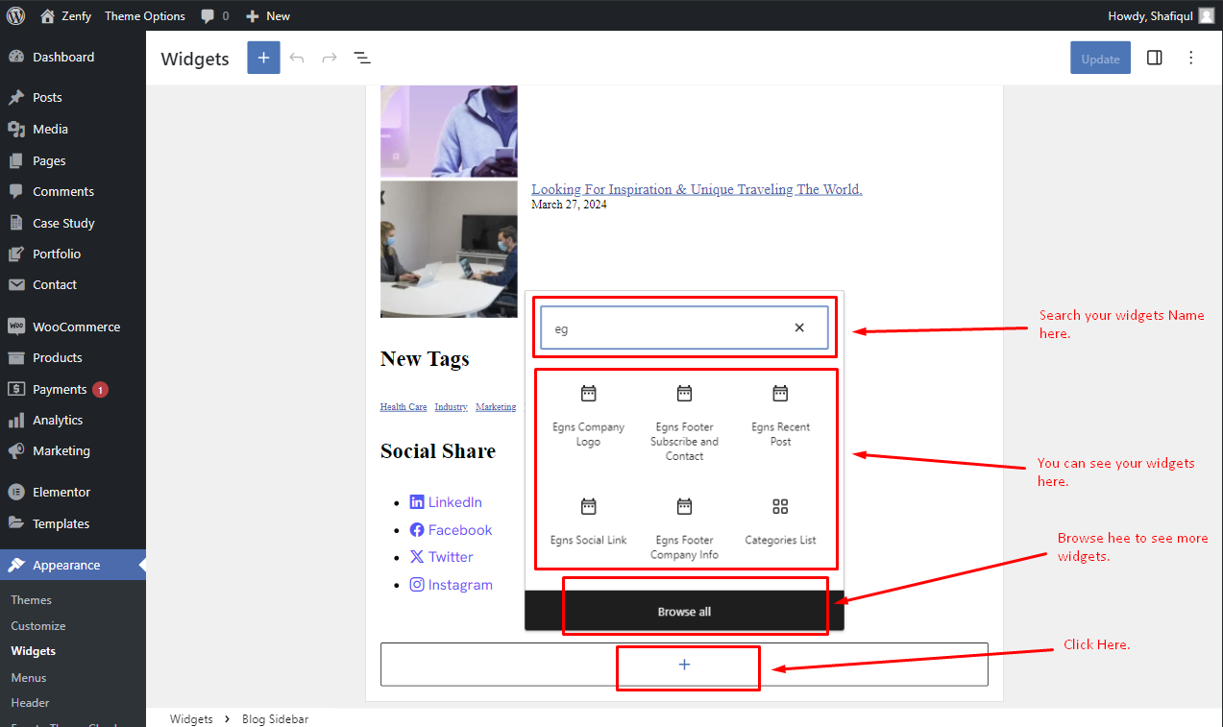This screenshot has height=727, width=1223.
Task: Open the Menus submenu item
Action: 29,677
